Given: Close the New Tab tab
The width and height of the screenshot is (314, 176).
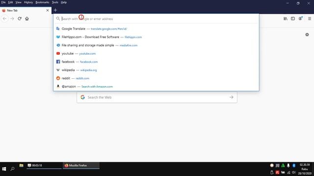Looking at the screenshot, I should click(x=48, y=10).
